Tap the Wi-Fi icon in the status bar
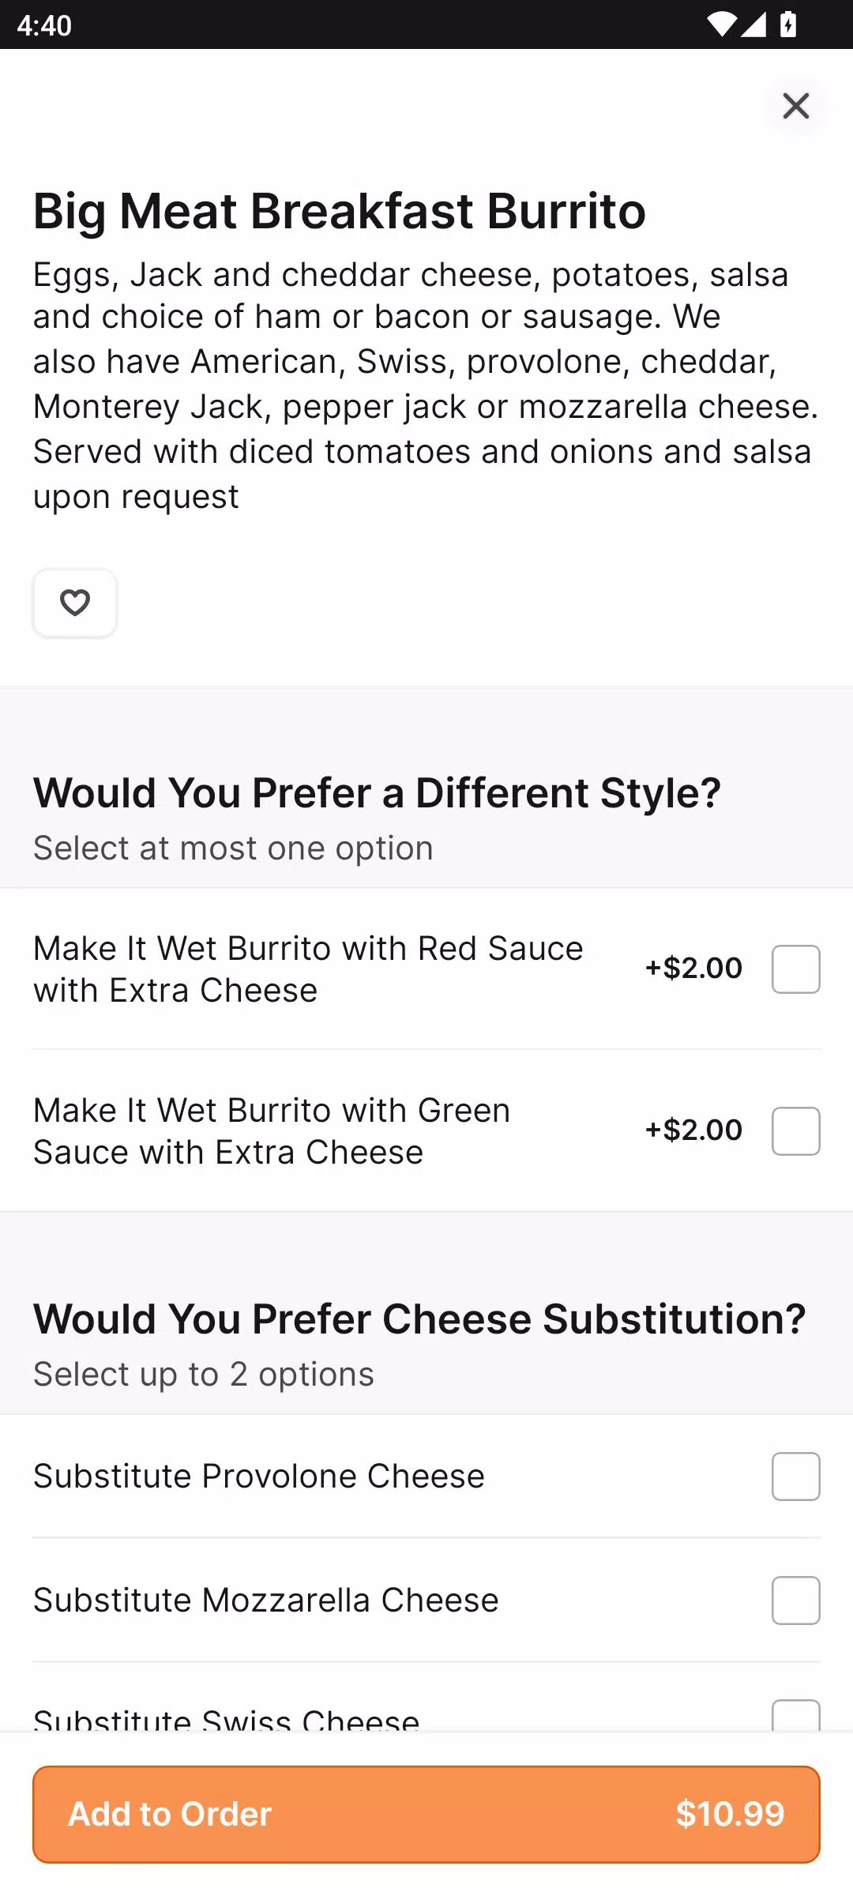853x1896 pixels. point(720,25)
